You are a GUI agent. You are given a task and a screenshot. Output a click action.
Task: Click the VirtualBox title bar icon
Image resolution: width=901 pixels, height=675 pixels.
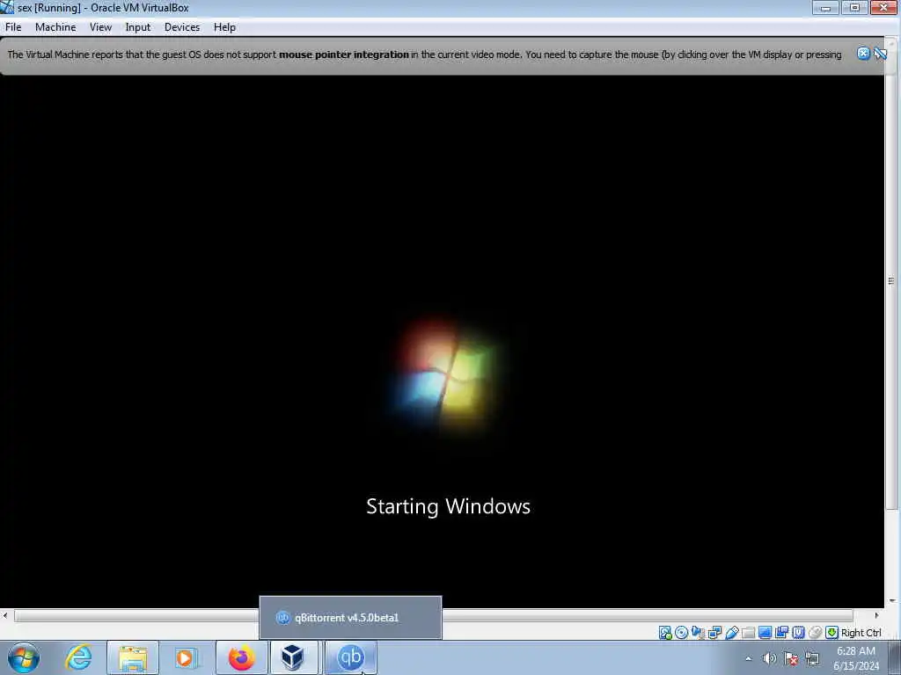[x=7, y=7]
